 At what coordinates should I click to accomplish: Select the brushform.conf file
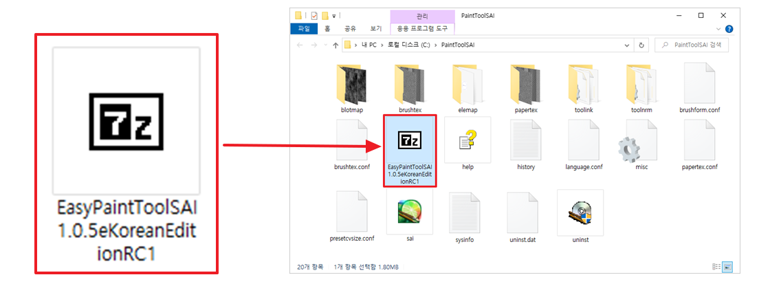point(700,87)
